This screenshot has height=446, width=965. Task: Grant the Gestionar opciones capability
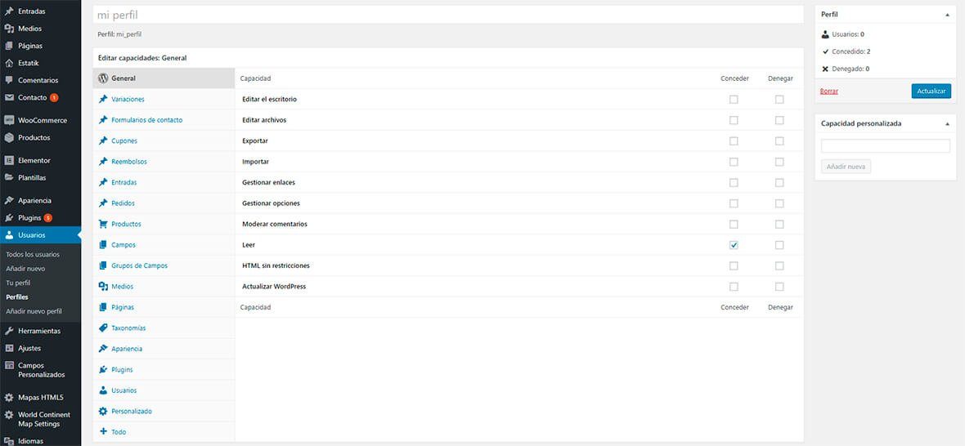click(x=734, y=203)
